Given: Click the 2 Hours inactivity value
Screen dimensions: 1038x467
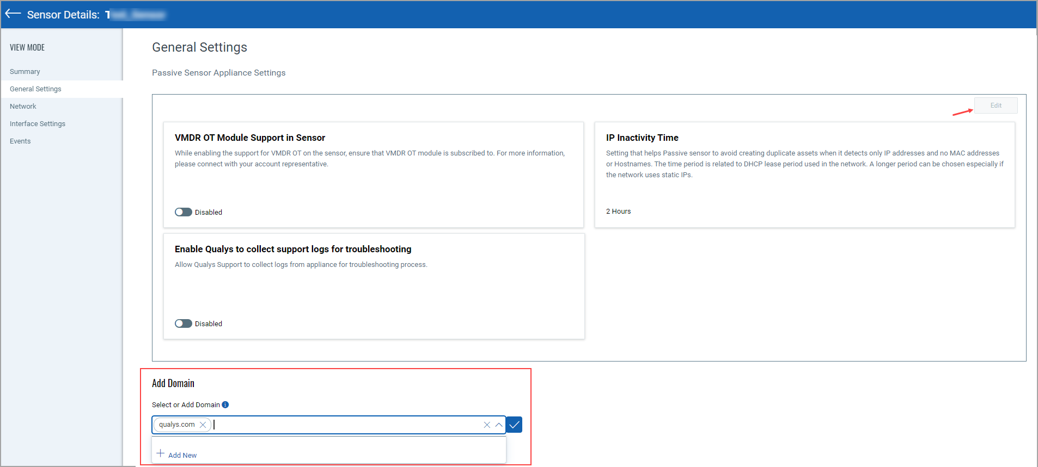Looking at the screenshot, I should (618, 211).
